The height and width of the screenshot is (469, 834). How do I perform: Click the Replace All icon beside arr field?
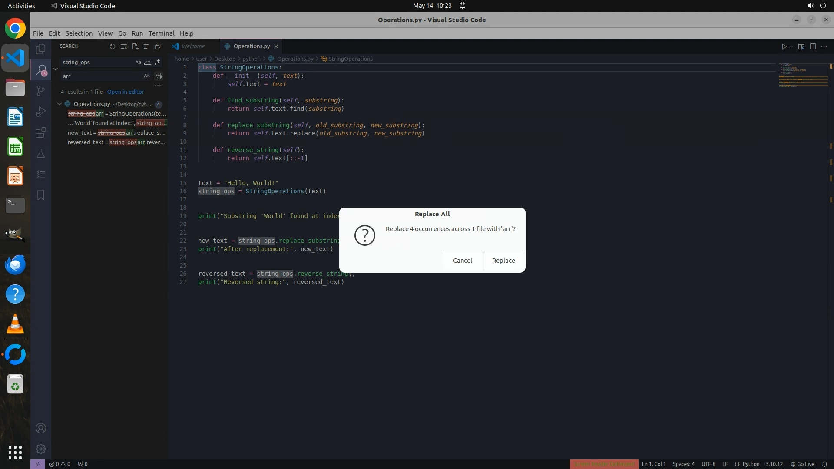coord(159,76)
